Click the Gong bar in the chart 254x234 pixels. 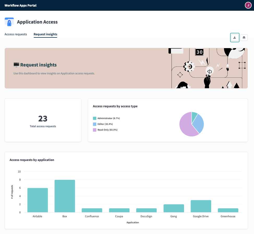pos(174,209)
